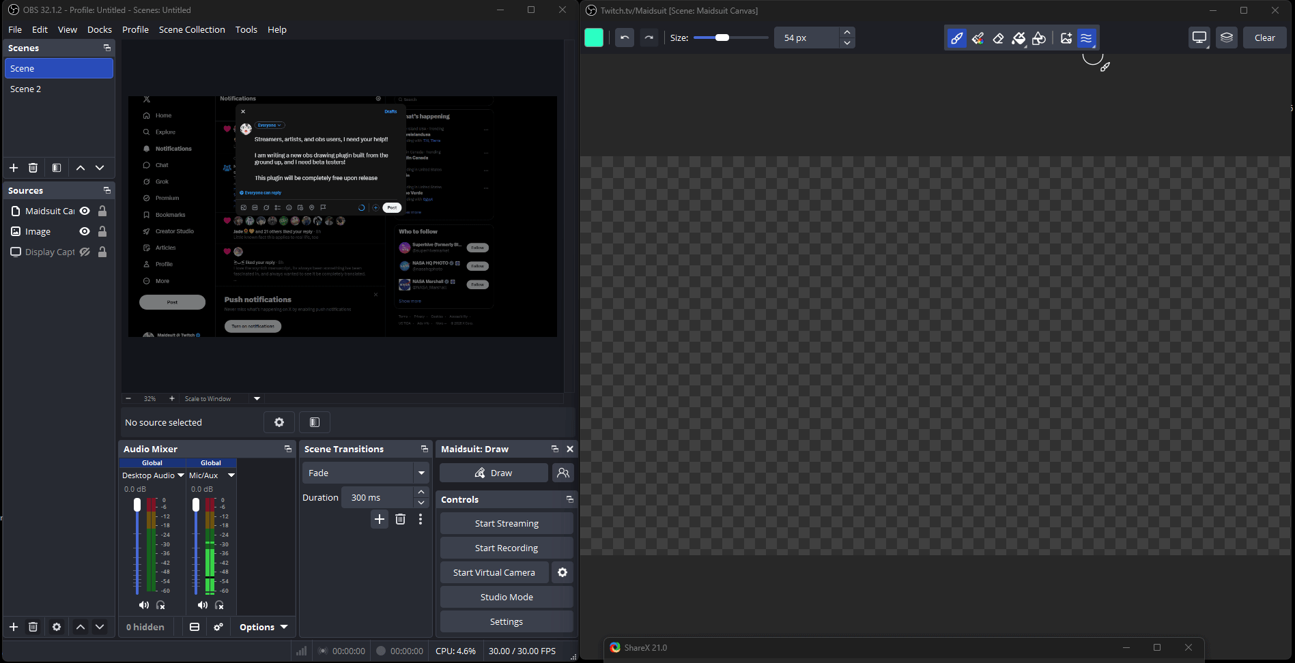Hide the Image source
1295x663 pixels.
click(x=85, y=231)
